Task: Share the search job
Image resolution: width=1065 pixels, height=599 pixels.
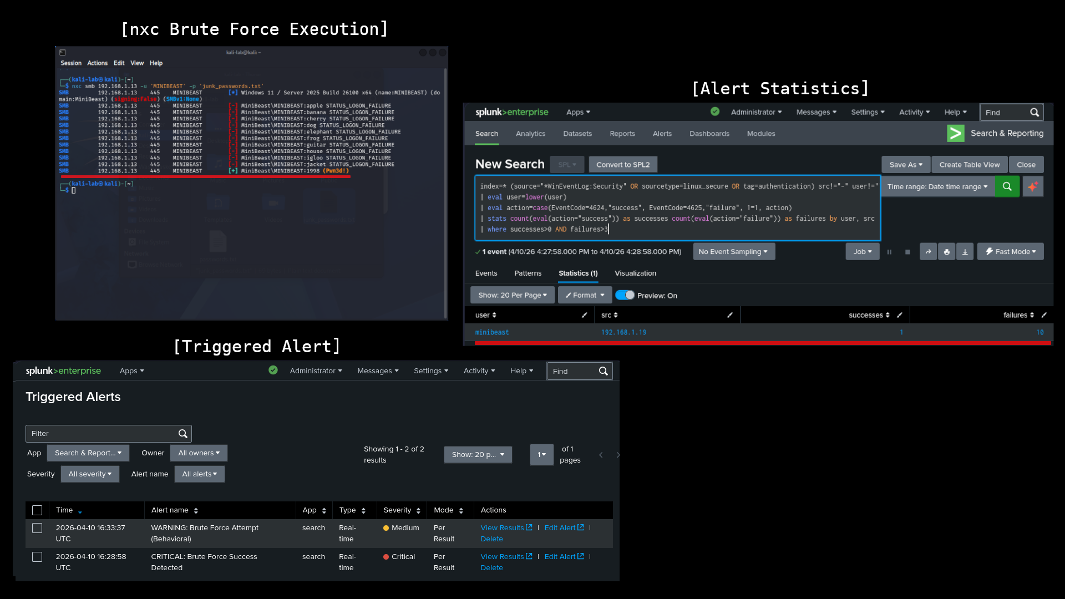Action: (928, 252)
